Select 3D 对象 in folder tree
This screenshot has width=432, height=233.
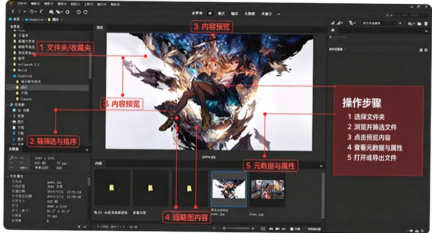coord(21,110)
